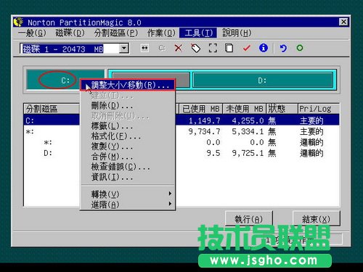Click the red checkmark check errors icon
Viewport: 363px width, 272px height.
point(246,48)
